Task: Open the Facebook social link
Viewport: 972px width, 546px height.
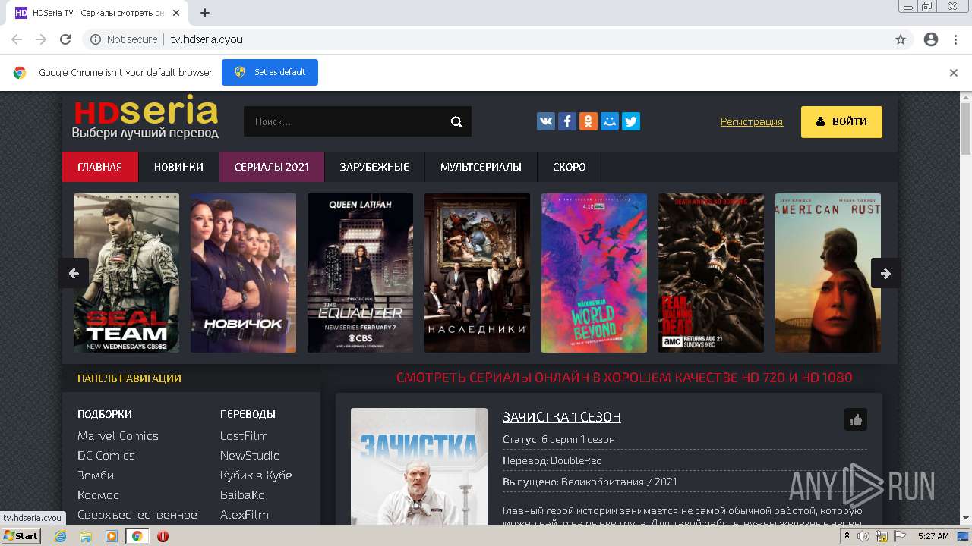Action: pyautogui.click(x=567, y=121)
